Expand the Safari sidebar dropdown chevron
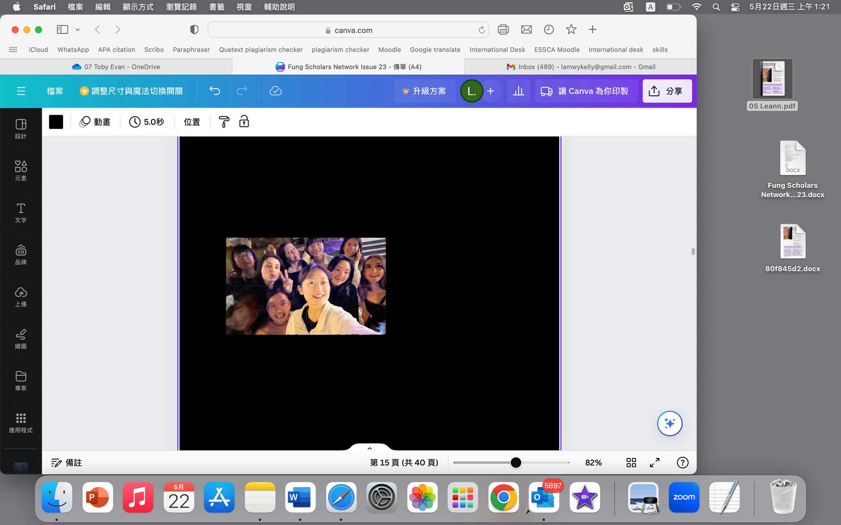This screenshot has width=841, height=525. [x=78, y=30]
